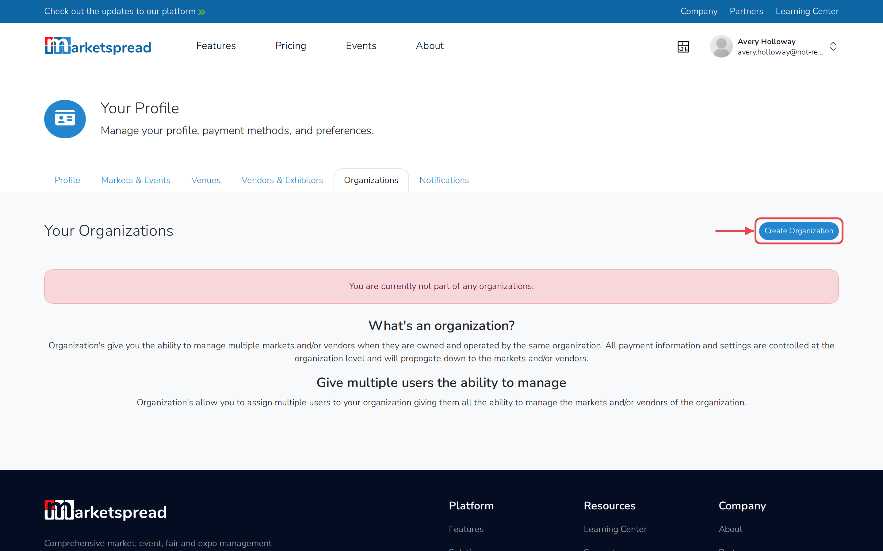Viewport: 883px width, 551px height.
Task: Click the Create Organization button
Action: [799, 231]
